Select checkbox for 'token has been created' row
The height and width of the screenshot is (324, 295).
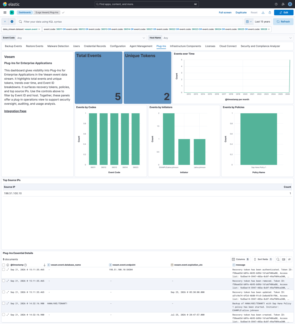click(4, 315)
